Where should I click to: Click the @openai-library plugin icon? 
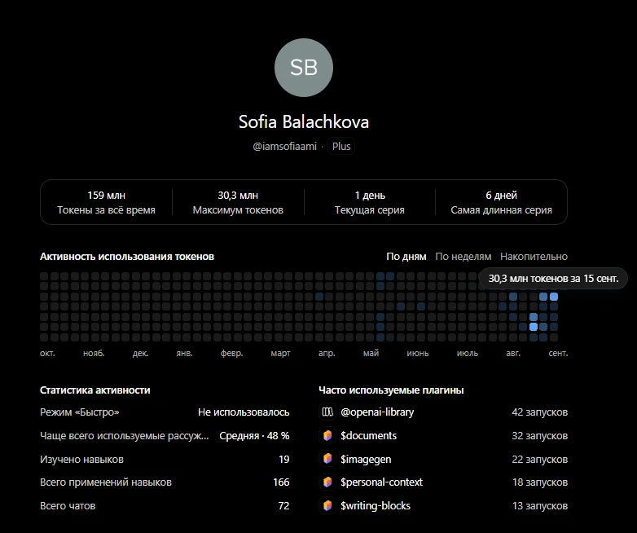pos(327,412)
